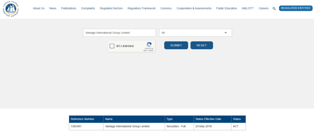Open the About Us menu

(x=39, y=8)
